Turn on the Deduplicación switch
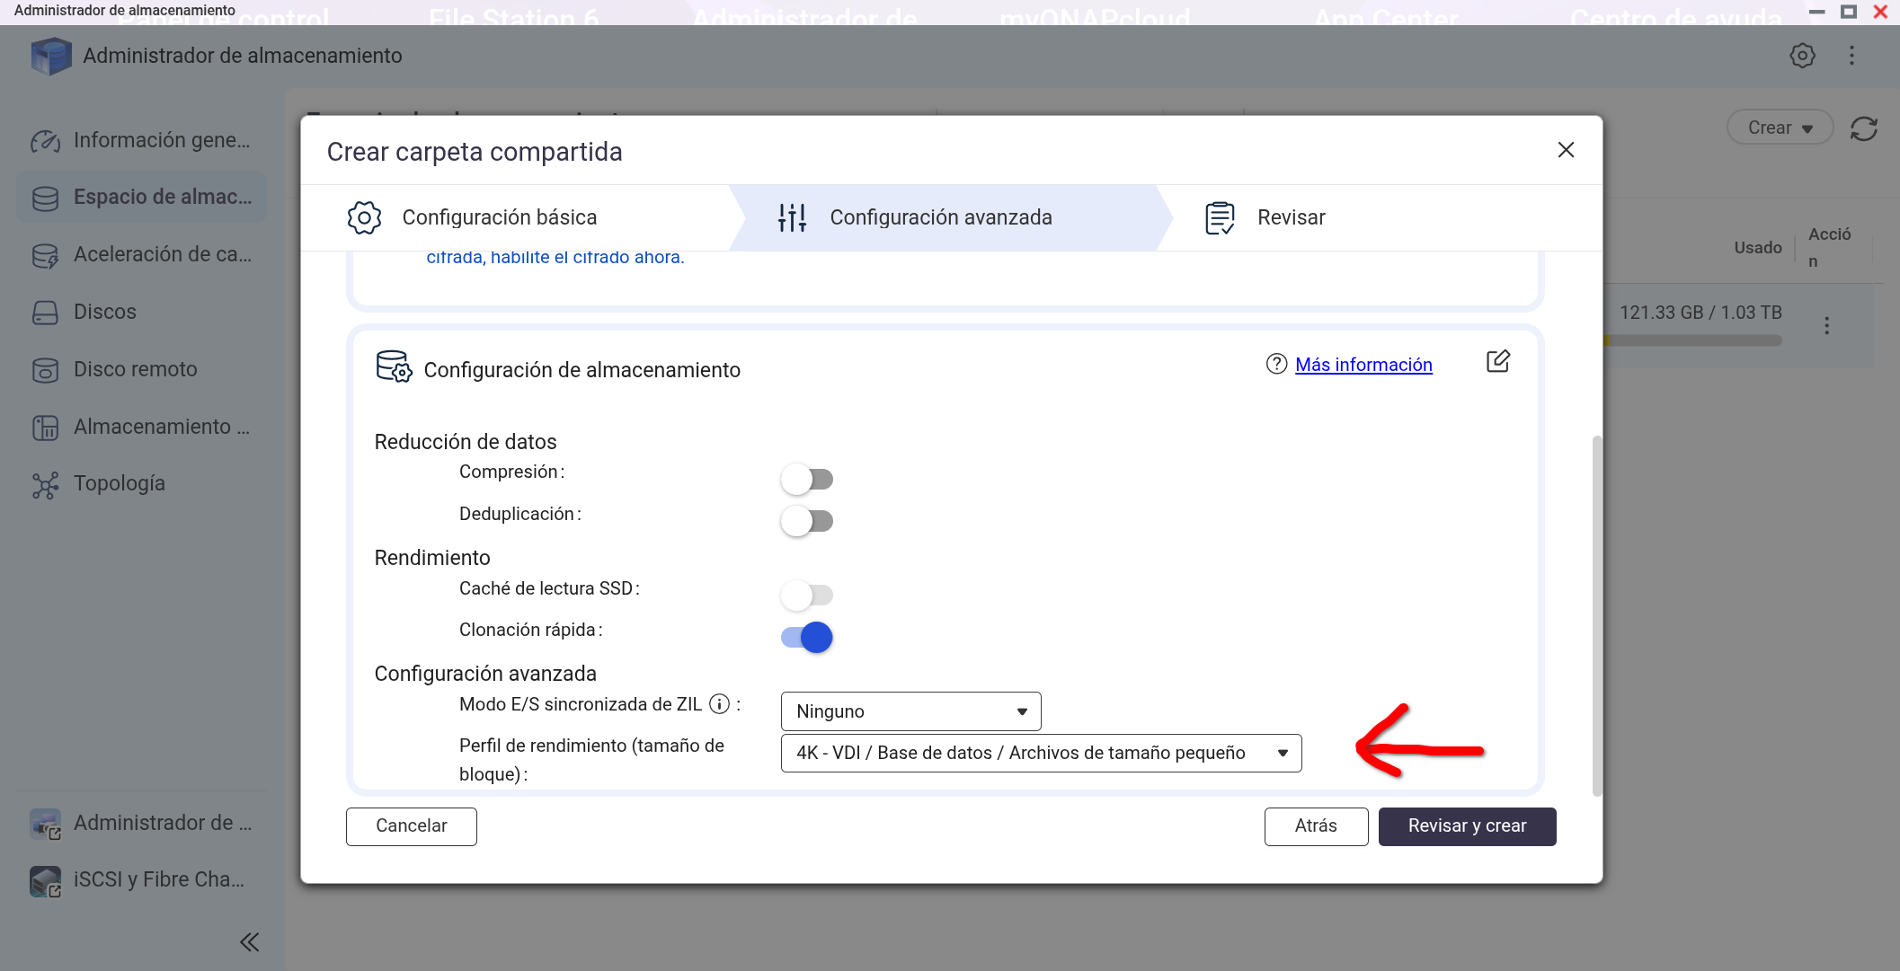Viewport: 1900px width, 971px height. tap(806, 521)
